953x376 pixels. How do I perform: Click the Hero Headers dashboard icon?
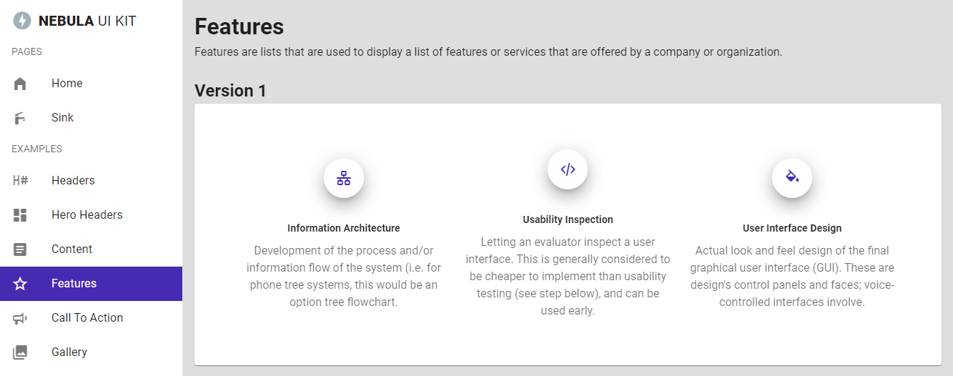20,215
